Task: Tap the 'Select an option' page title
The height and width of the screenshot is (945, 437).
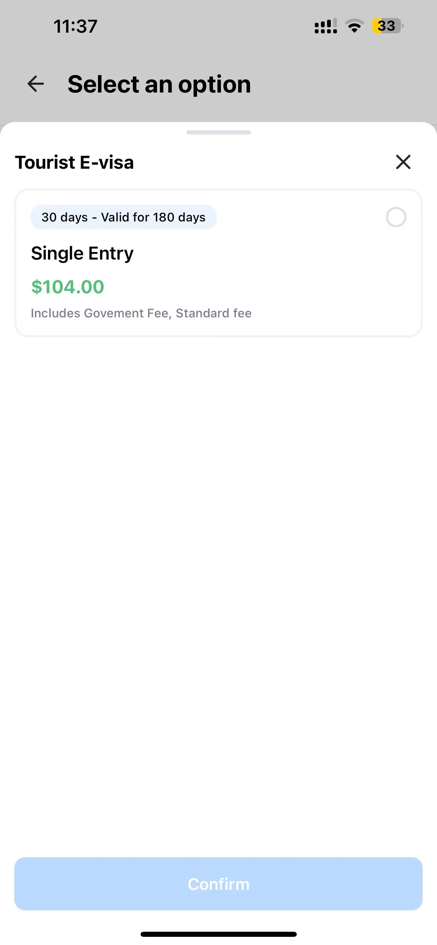Action: tap(159, 84)
